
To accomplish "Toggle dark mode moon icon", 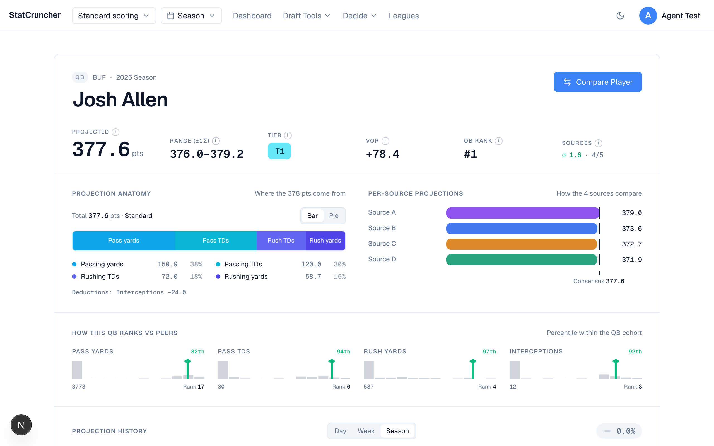I will point(620,16).
